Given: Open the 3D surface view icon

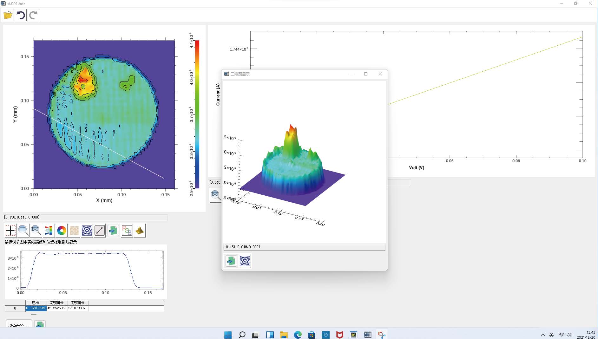Looking at the screenshot, I should (140, 231).
